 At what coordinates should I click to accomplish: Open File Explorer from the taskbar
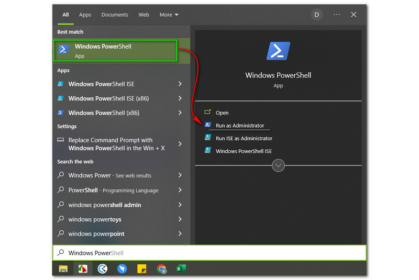(63, 268)
